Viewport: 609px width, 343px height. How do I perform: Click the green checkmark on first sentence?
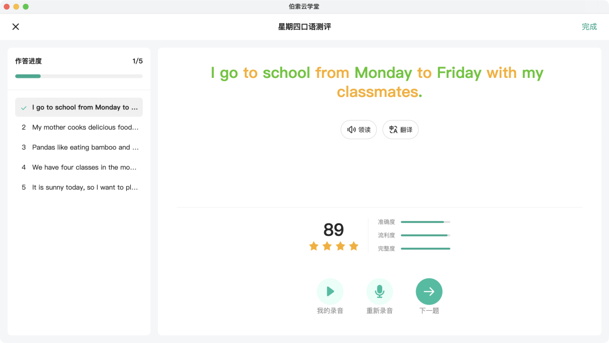click(x=24, y=108)
